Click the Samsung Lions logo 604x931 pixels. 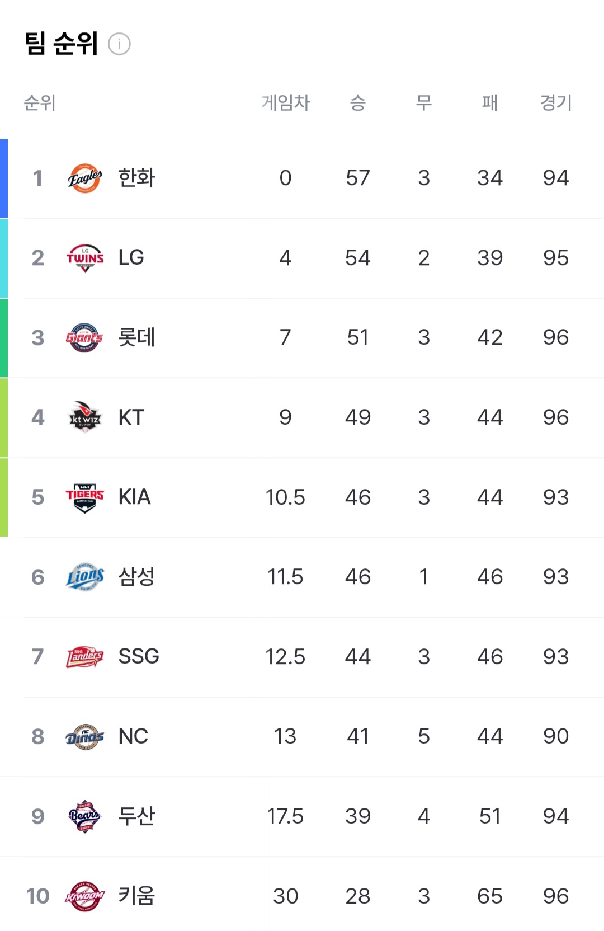pos(85,577)
